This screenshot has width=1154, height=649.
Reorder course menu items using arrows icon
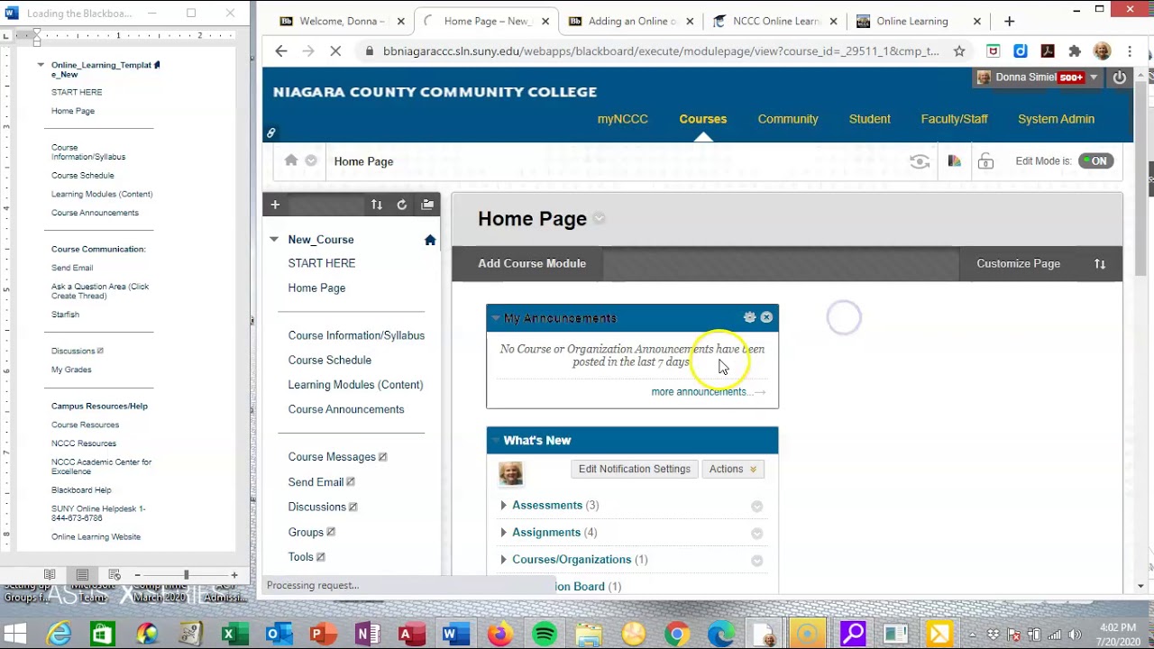(x=377, y=205)
